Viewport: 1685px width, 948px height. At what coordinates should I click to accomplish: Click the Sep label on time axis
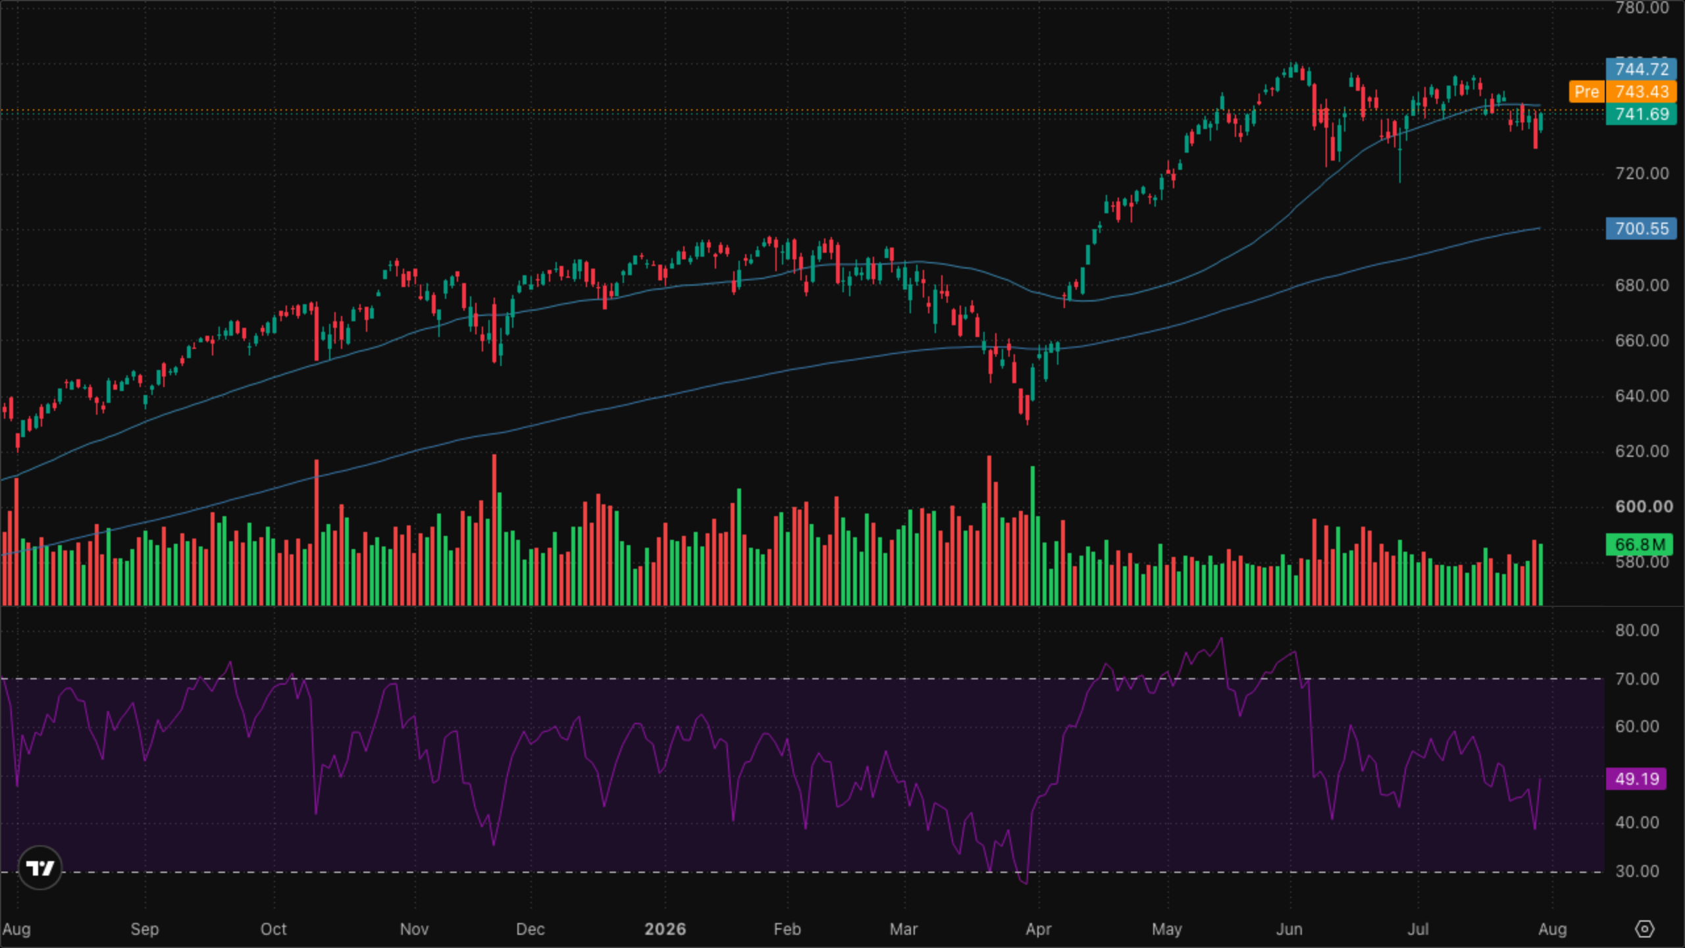tap(145, 929)
